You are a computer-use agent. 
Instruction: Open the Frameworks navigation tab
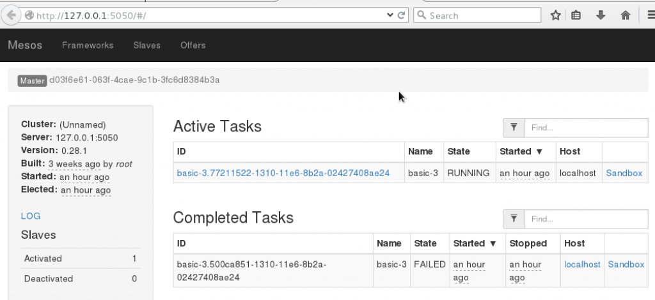[88, 45]
